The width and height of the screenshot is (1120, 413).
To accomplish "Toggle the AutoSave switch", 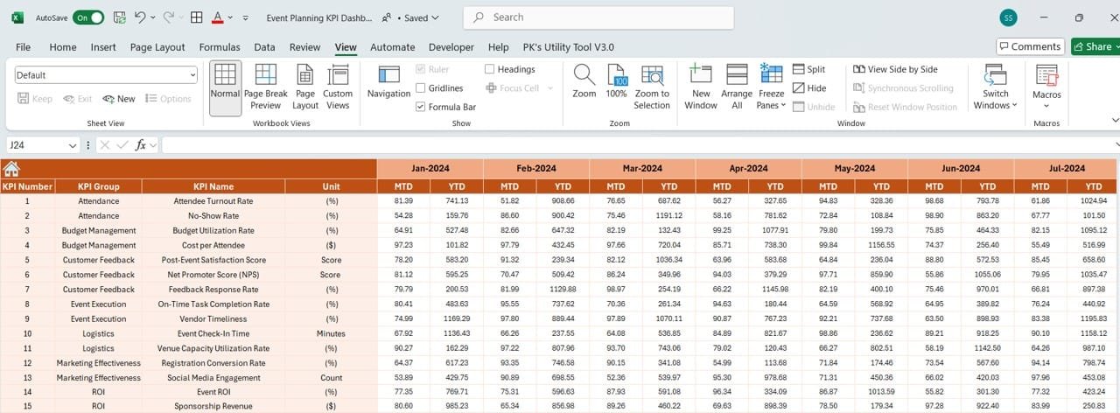I will point(88,17).
